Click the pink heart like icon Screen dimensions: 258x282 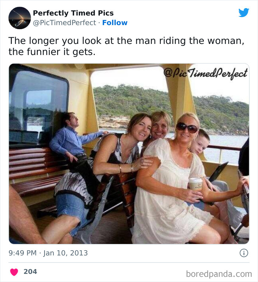14,272
